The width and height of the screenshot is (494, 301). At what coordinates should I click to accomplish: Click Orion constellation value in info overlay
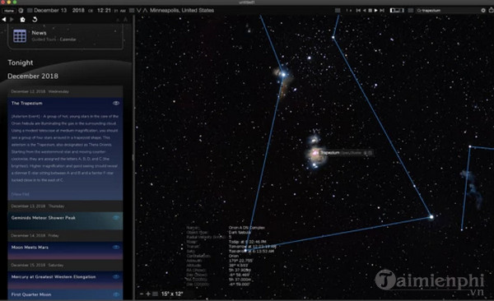coord(234,256)
